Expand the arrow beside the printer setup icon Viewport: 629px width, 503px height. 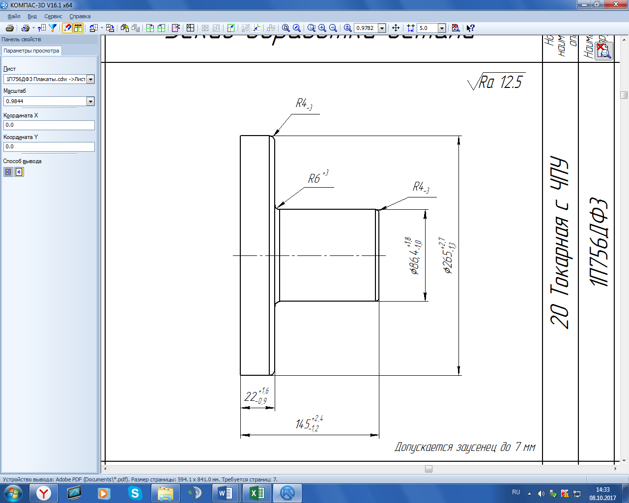(33, 28)
